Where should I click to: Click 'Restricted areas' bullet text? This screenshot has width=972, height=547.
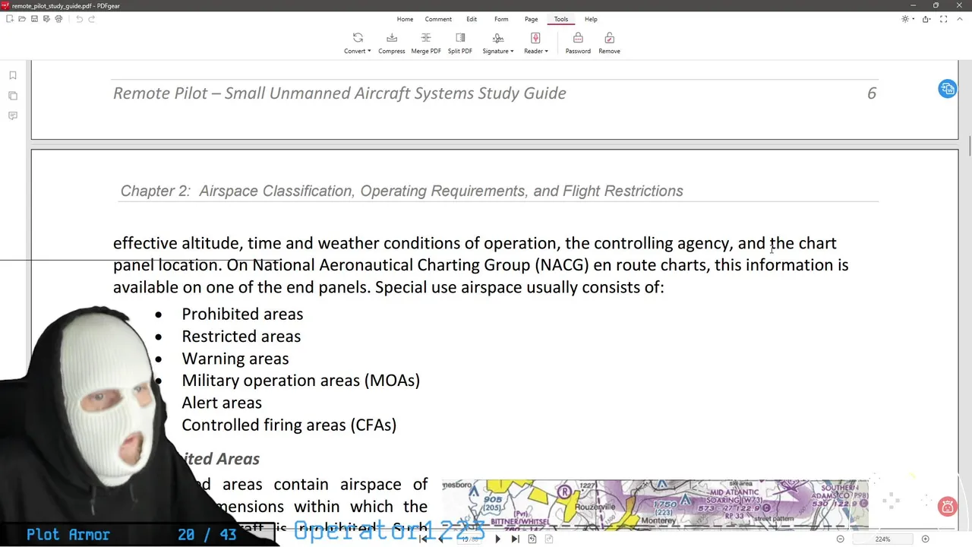coord(241,336)
